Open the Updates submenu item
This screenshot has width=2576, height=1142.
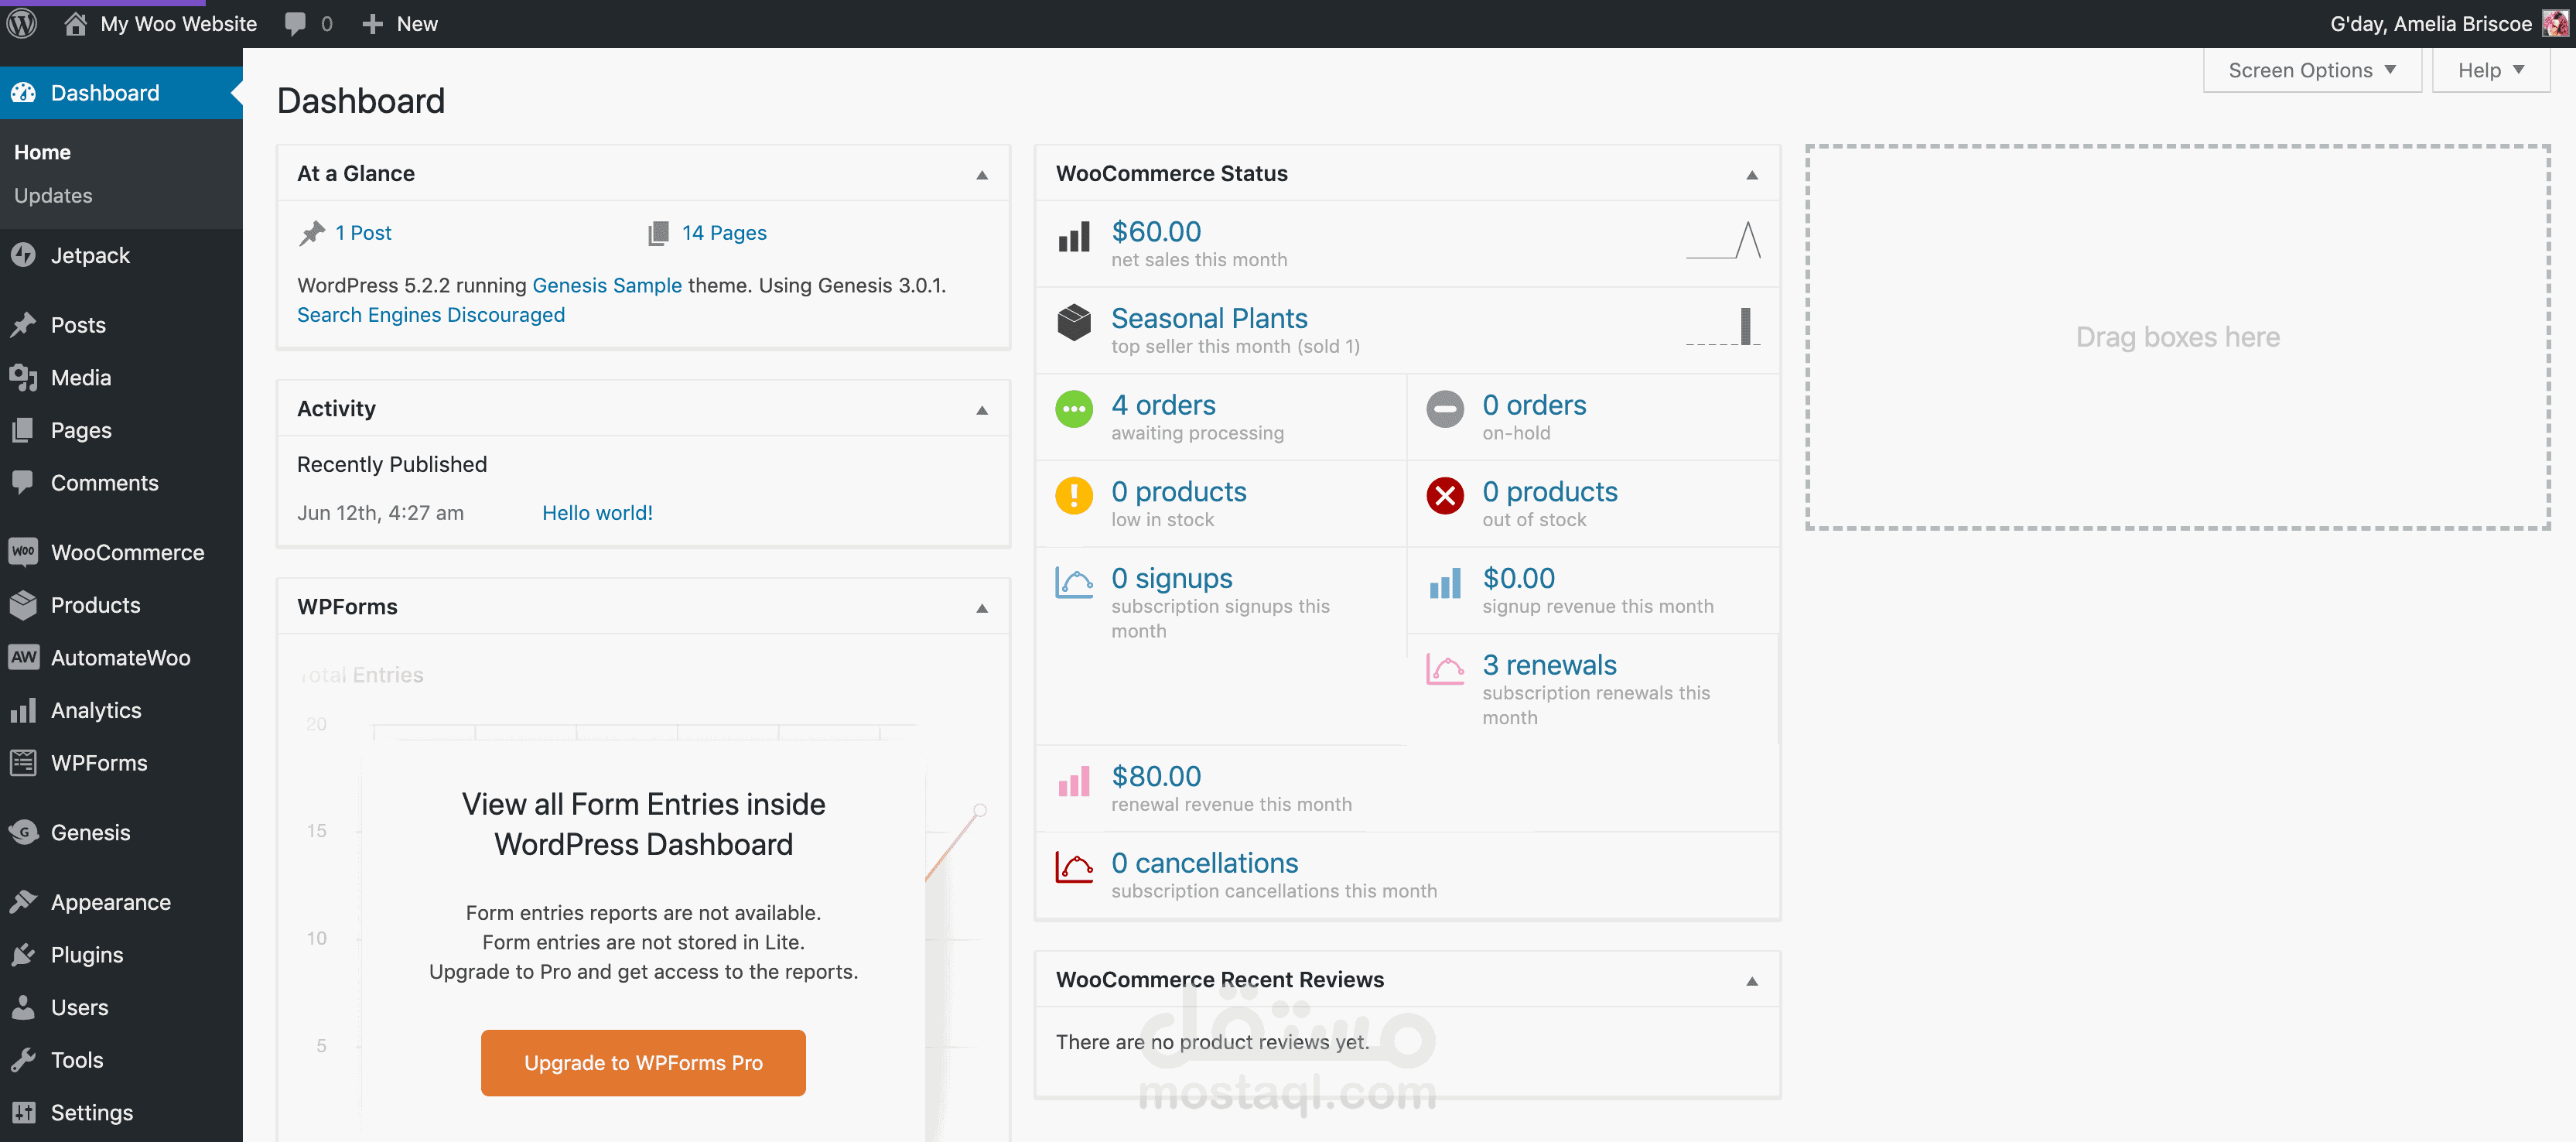[53, 196]
